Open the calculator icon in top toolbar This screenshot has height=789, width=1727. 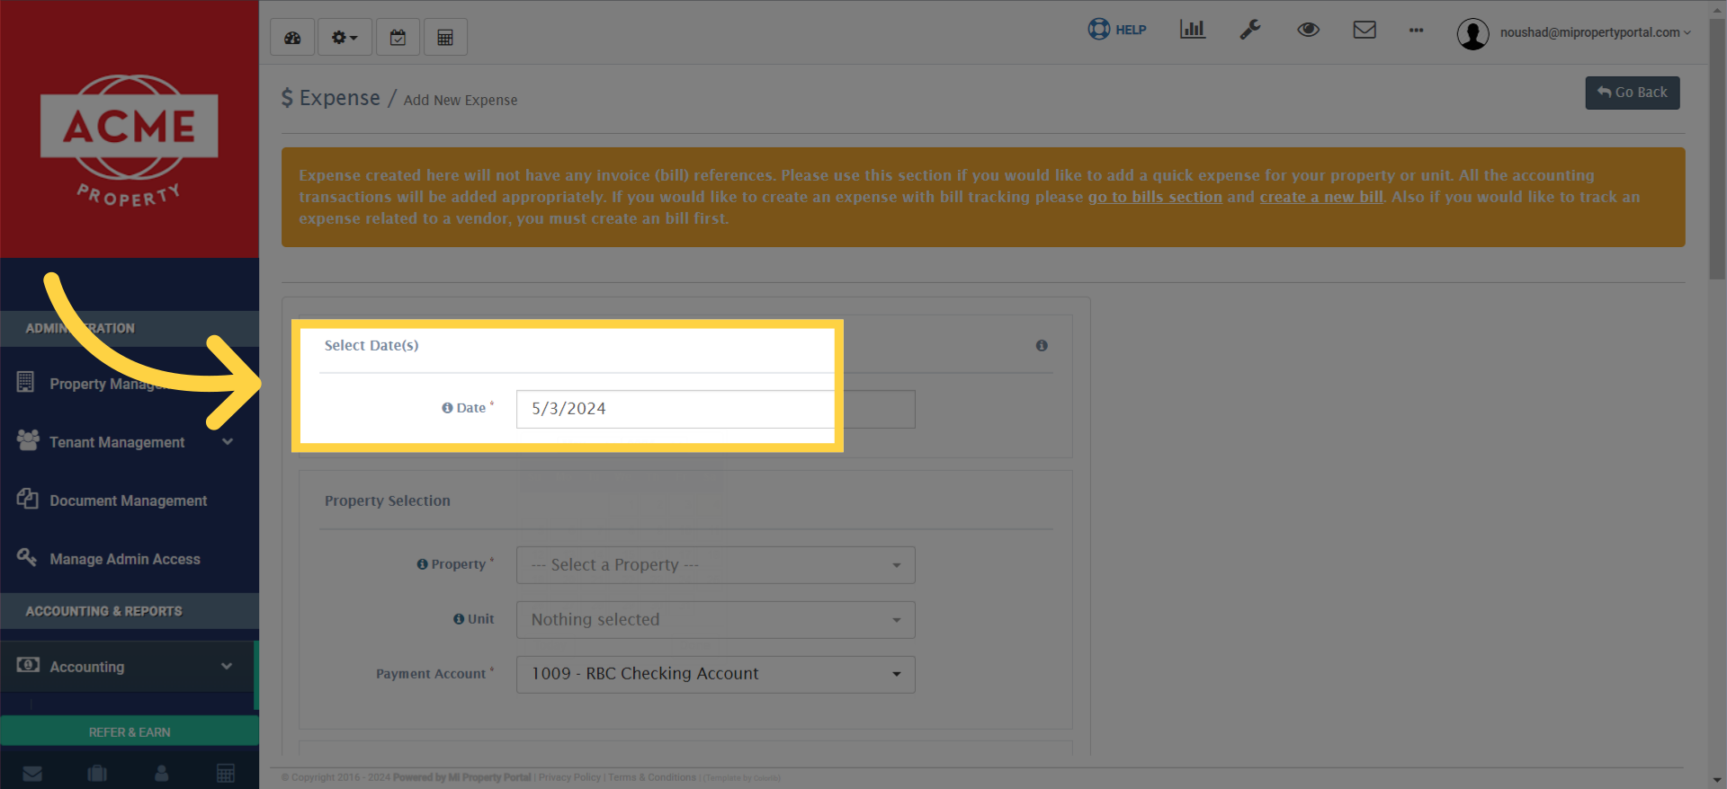click(x=445, y=38)
